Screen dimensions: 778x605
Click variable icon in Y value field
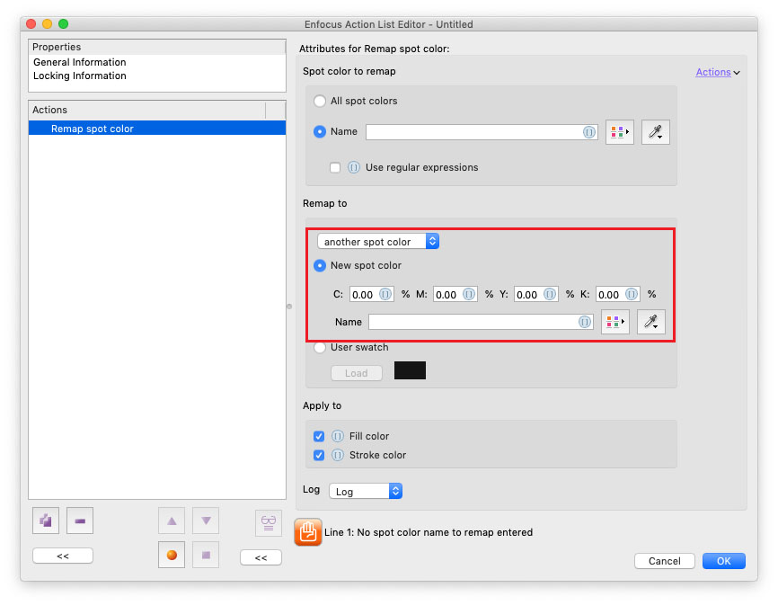click(550, 294)
